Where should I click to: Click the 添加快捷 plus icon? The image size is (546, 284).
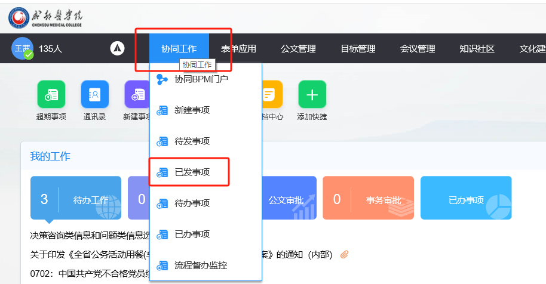[x=312, y=94]
